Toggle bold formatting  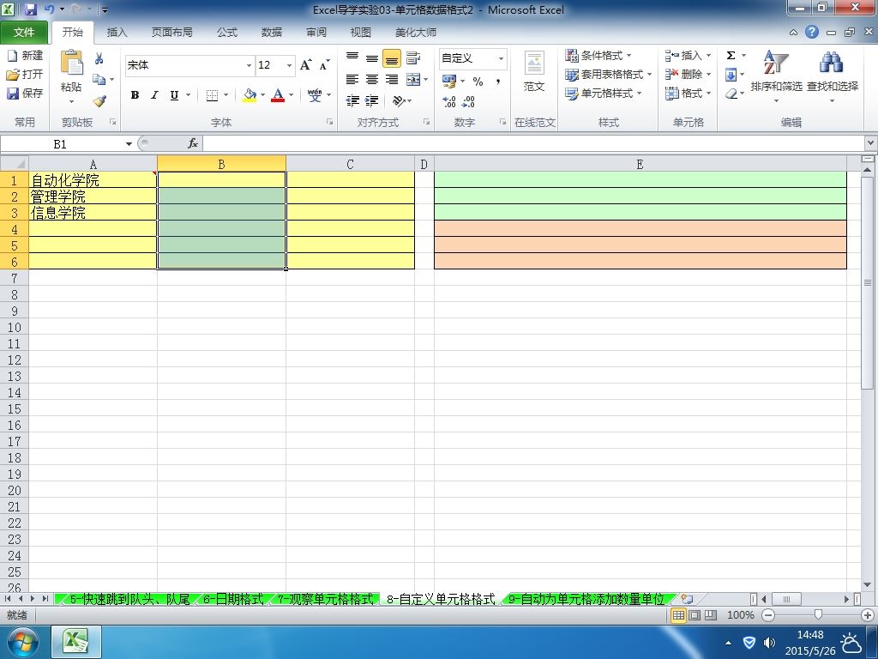click(135, 95)
